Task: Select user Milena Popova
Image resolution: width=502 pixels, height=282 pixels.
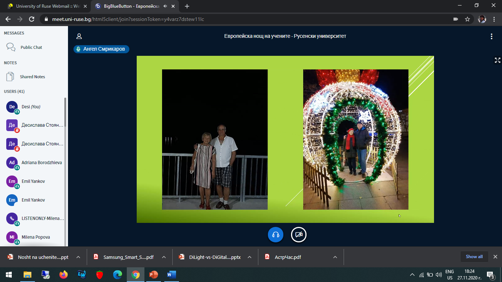Action: [x=36, y=237]
